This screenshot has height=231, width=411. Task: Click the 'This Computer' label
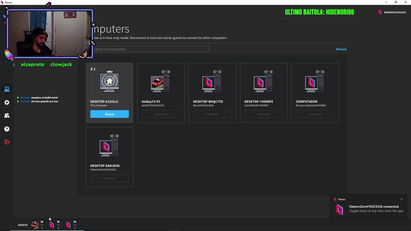pos(99,106)
